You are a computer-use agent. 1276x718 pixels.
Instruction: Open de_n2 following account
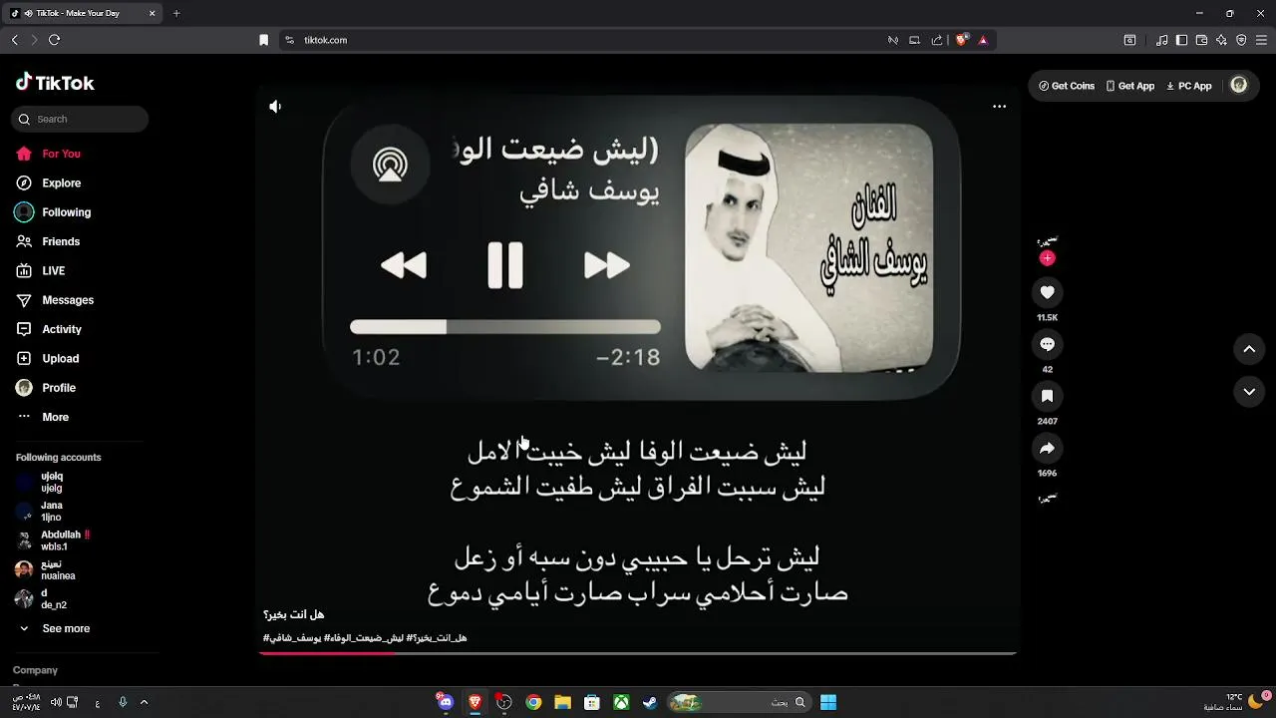pos(41,598)
